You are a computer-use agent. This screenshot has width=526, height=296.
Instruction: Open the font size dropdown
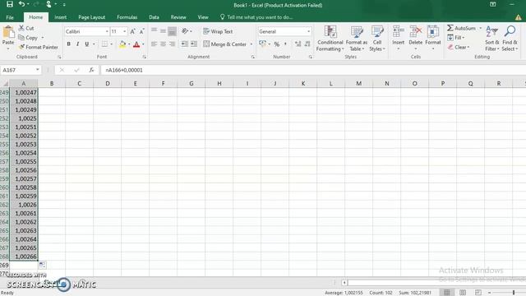tap(124, 31)
